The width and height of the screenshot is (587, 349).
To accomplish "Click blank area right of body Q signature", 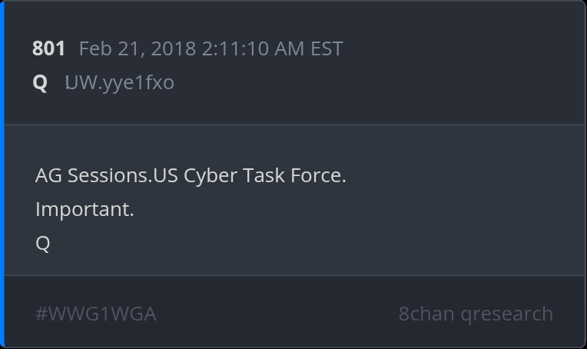I will [307, 244].
